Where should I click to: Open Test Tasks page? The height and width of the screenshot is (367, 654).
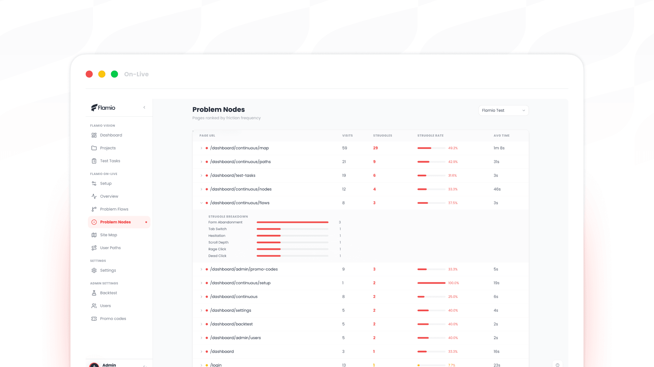119,161
